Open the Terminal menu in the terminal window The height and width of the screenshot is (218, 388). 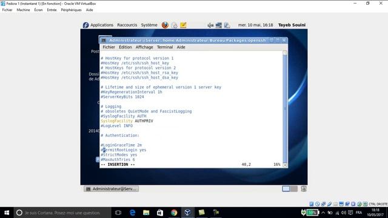[165, 47]
